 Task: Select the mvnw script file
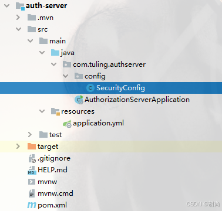coord(48,182)
